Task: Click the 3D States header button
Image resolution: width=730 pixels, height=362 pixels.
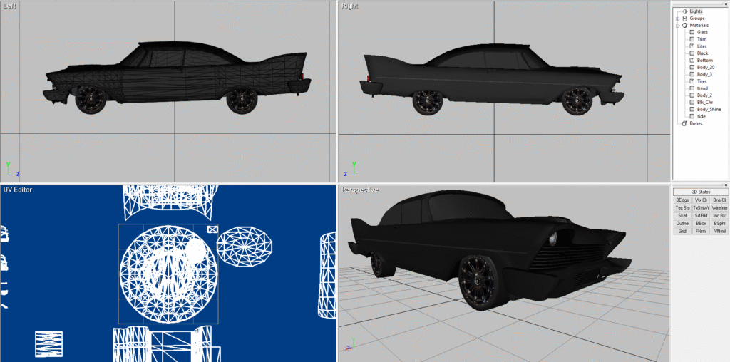Action: point(701,192)
